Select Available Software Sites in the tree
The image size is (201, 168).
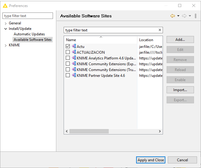[x=33, y=40]
